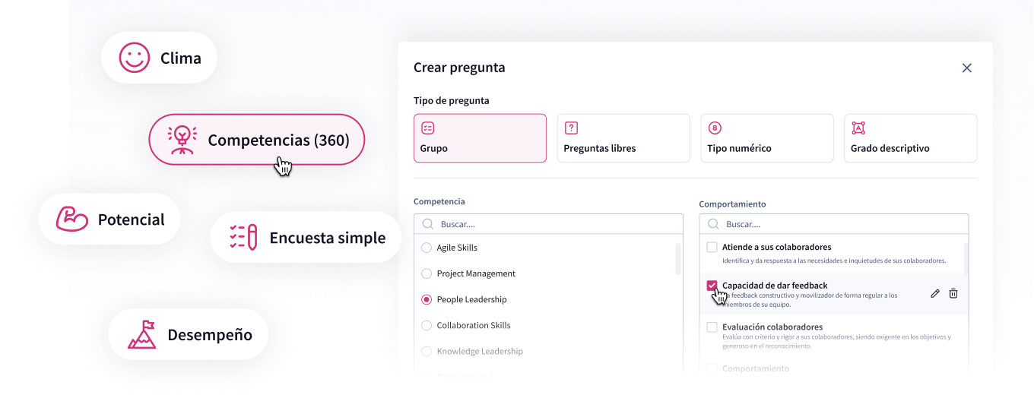Click the Competencia list scrollbar

678,259
